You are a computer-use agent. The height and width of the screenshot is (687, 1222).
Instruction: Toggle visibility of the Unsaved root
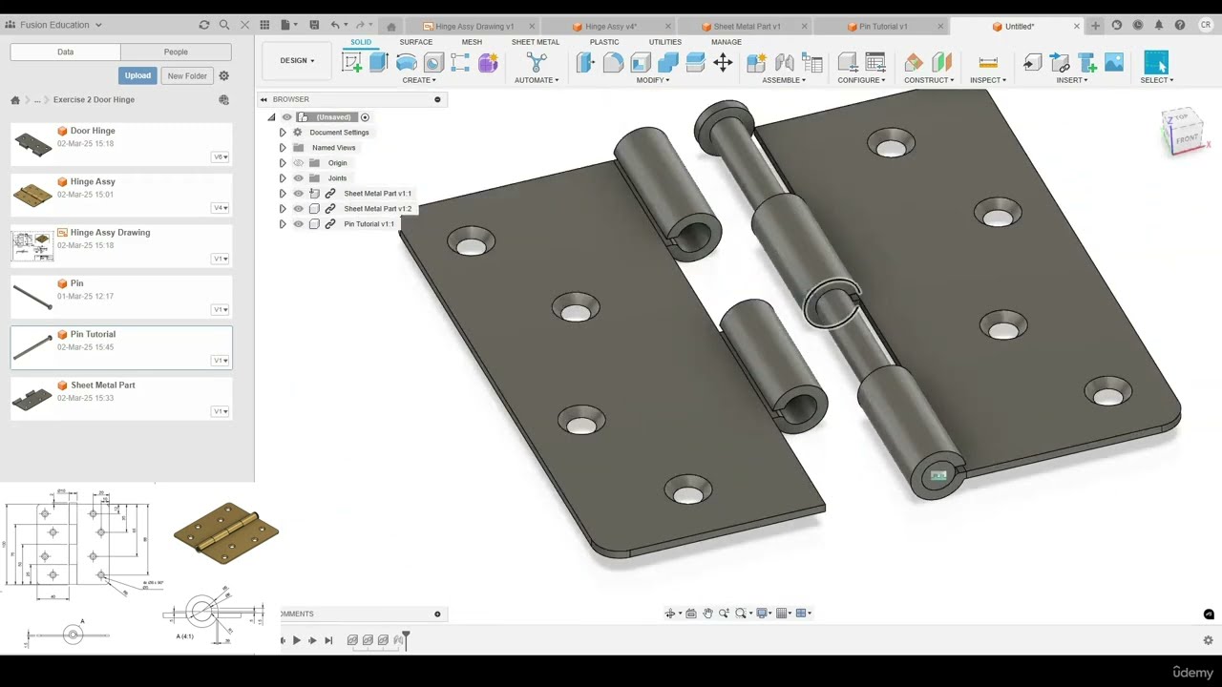pos(286,117)
